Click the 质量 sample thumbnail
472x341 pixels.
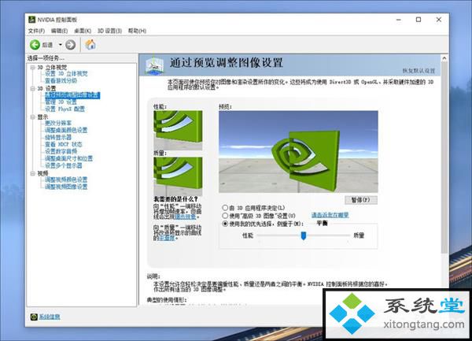(x=178, y=176)
